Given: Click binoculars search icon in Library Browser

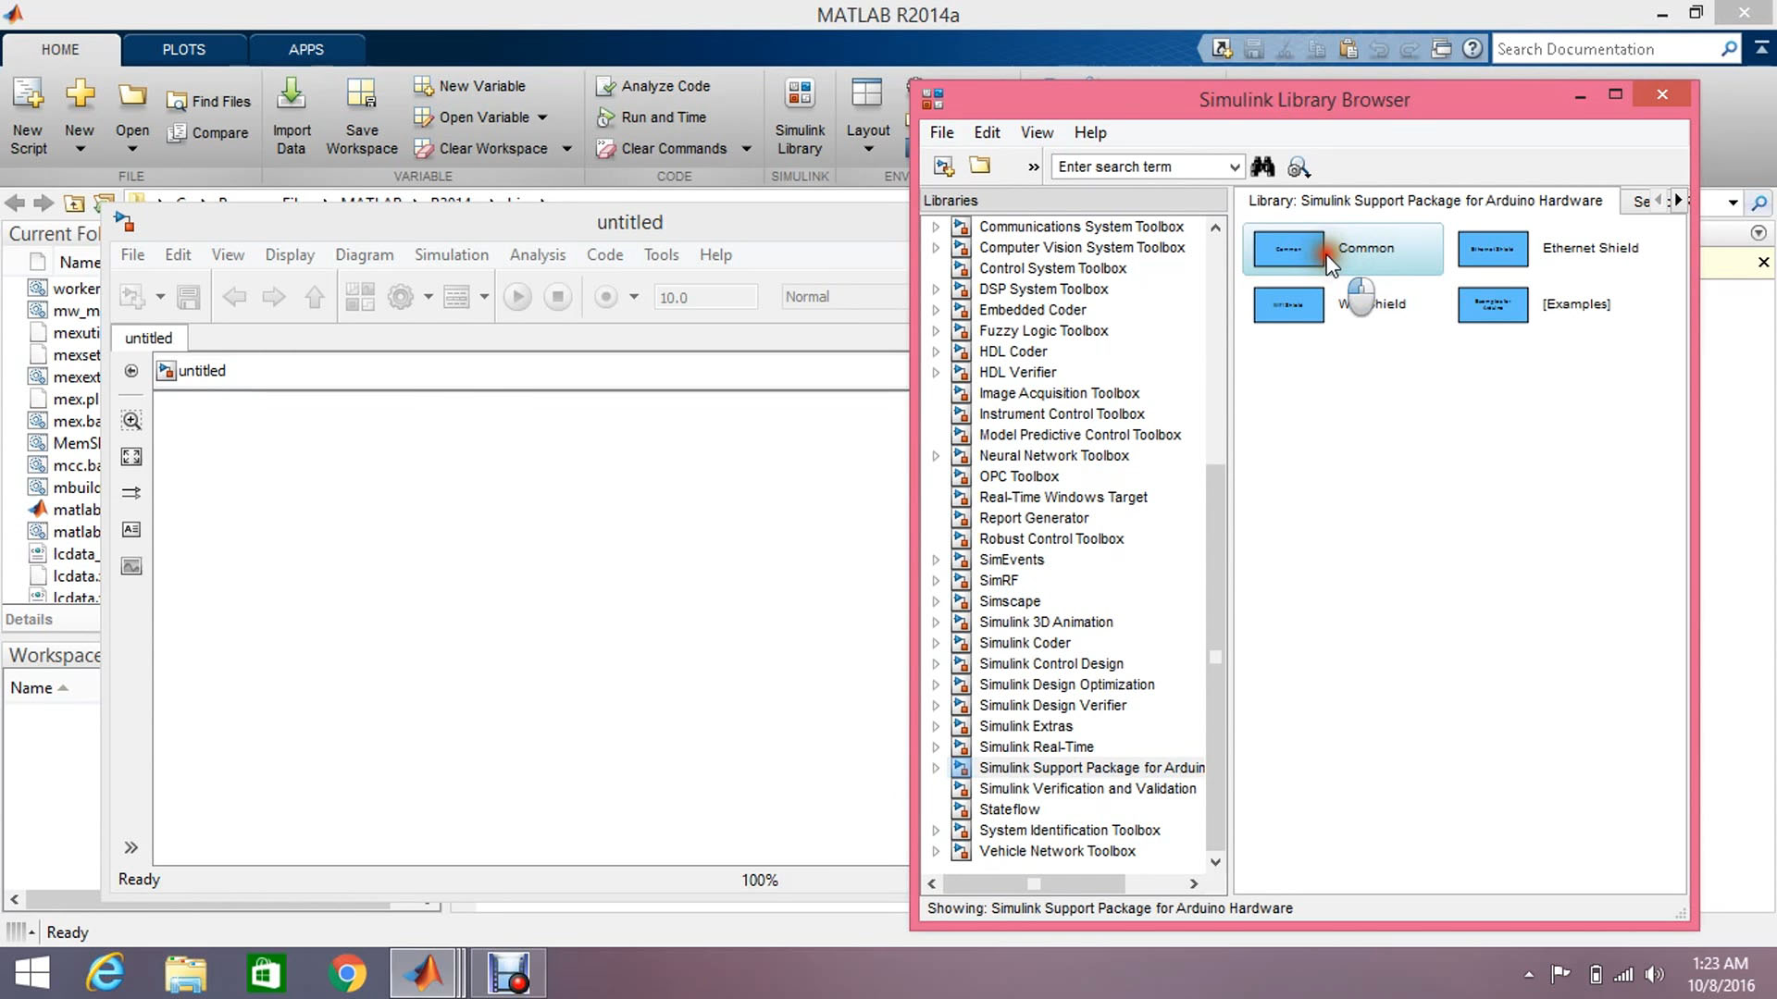Looking at the screenshot, I should pos(1262,166).
